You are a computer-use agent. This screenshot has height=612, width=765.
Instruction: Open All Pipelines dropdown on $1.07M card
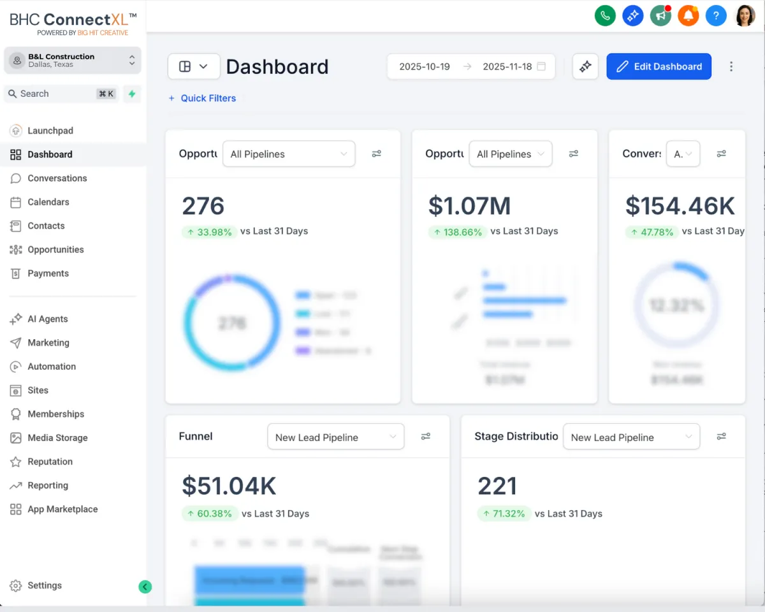(511, 154)
